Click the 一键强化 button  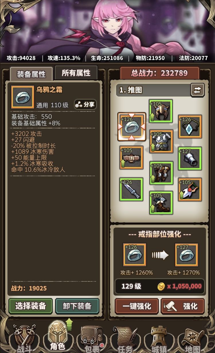pos(137,306)
